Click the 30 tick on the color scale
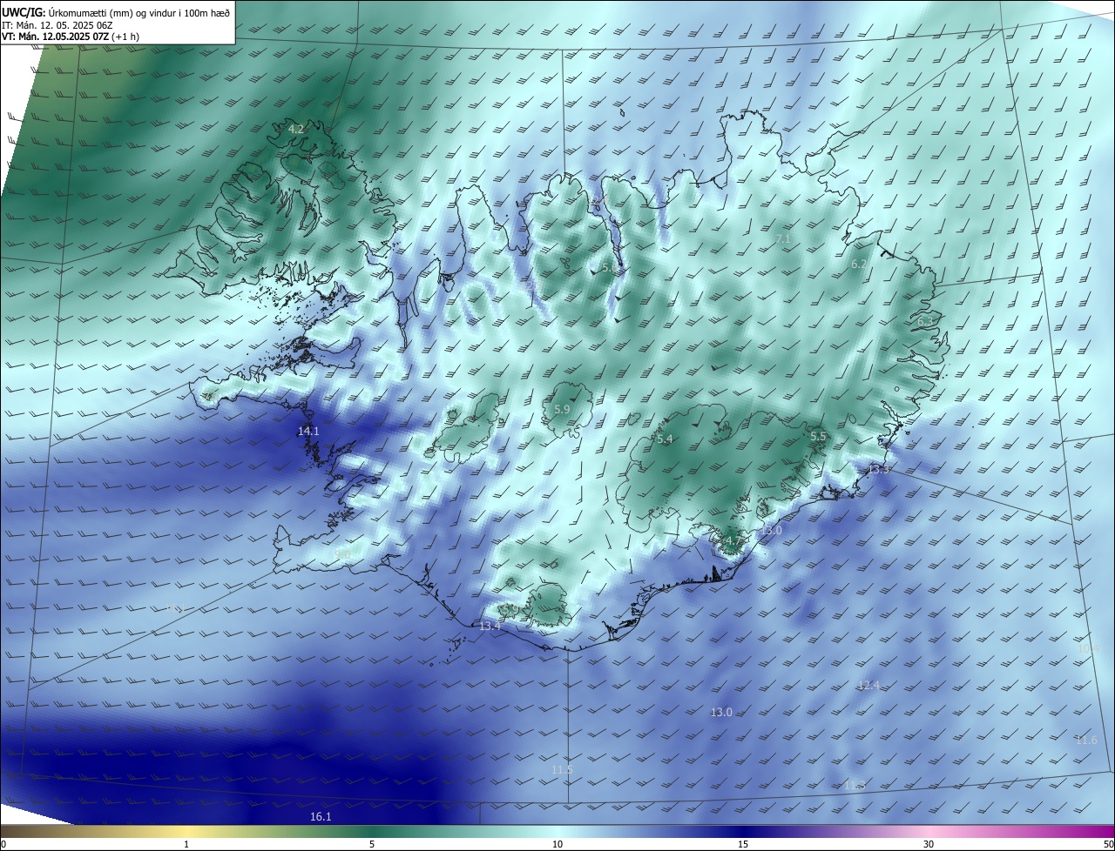The image size is (1115, 851). click(929, 844)
